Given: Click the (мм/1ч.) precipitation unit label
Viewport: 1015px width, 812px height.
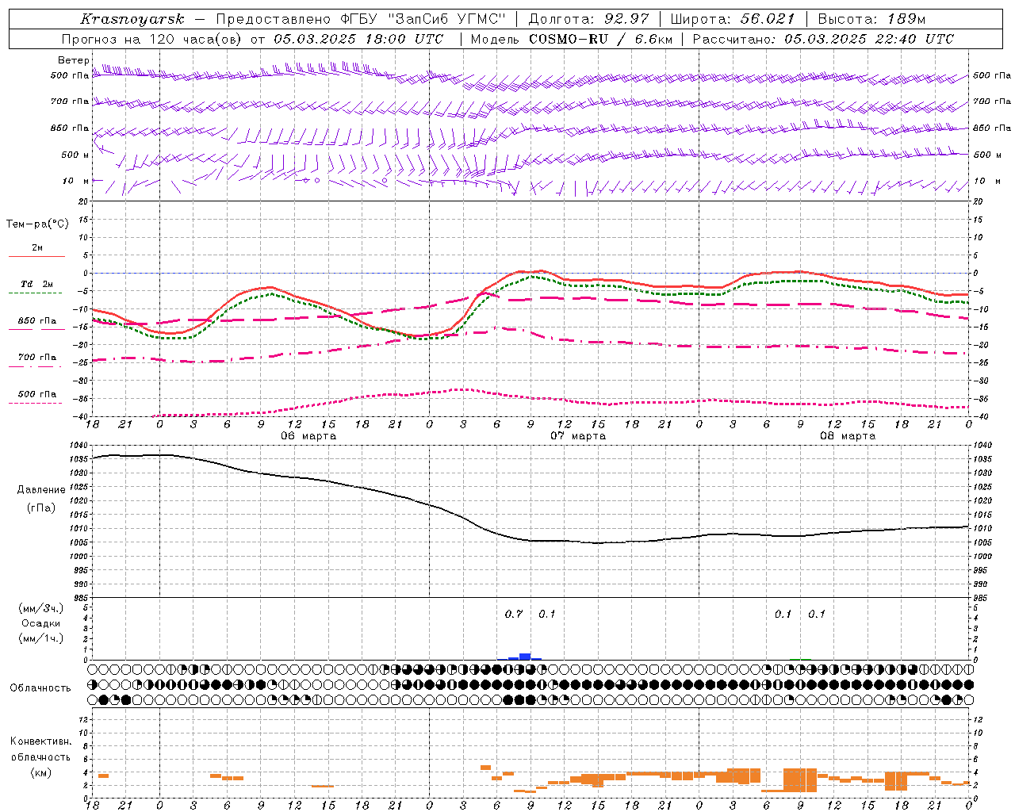Looking at the screenshot, I should tap(41, 638).
